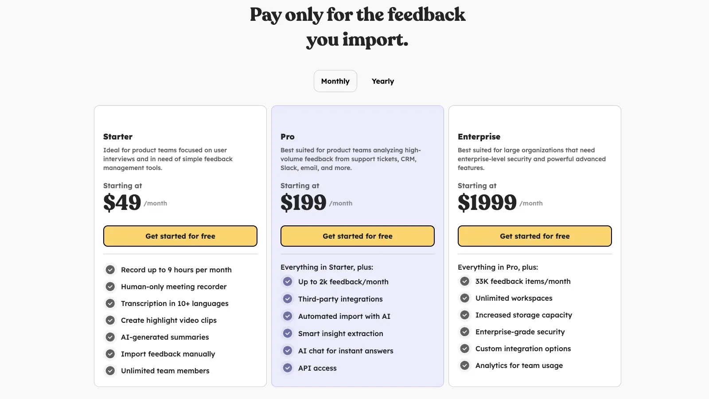Click the $199 Pro price
This screenshot has width=709, height=399.
tap(304, 202)
